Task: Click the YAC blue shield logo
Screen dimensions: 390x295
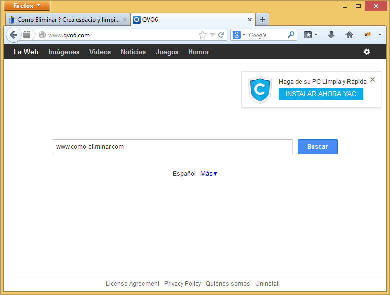Action: click(260, 90)
